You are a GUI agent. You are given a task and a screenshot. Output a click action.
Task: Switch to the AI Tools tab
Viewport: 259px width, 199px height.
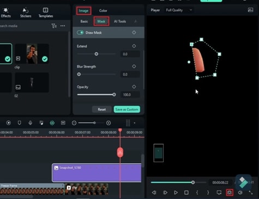120,21
